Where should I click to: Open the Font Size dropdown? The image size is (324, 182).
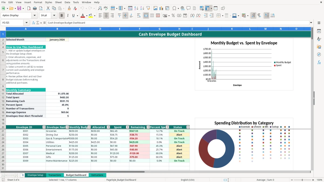pyautogui.click(x=54, y=15)
